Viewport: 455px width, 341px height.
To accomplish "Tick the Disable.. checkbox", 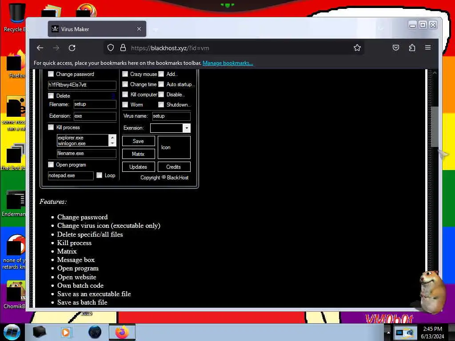I will point(161,95).
